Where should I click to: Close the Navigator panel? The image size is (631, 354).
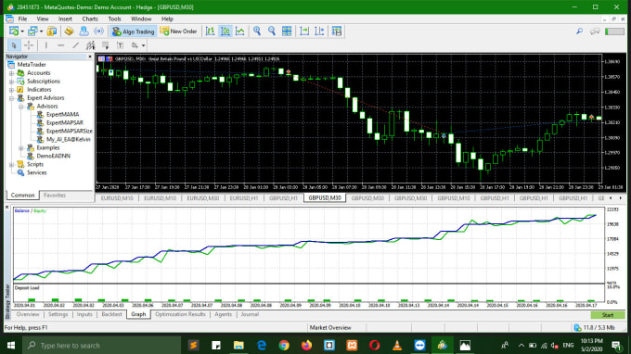90,57
